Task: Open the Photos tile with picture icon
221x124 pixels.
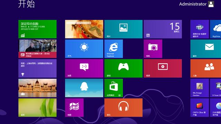Action: point(124,29)
